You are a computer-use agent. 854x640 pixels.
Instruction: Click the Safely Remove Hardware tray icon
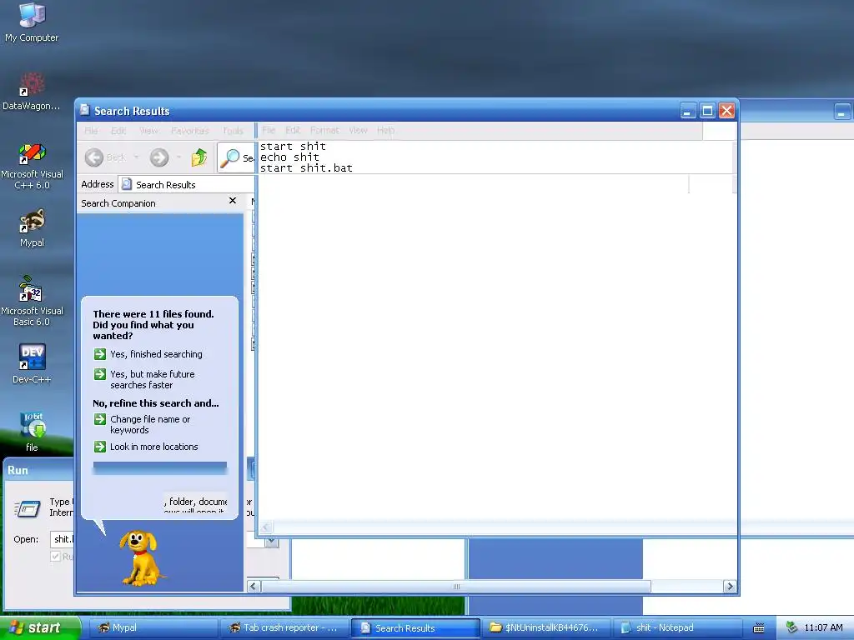(x=791, y=627)
